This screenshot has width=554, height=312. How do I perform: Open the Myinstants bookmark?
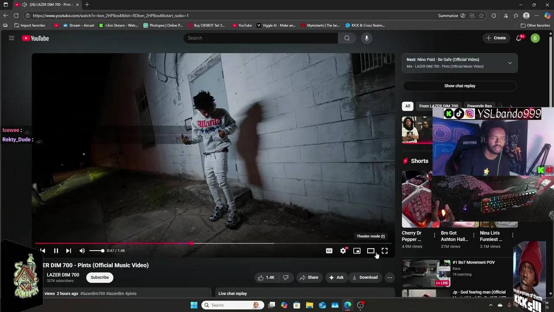pyautogui.click(x=321, y=25)
